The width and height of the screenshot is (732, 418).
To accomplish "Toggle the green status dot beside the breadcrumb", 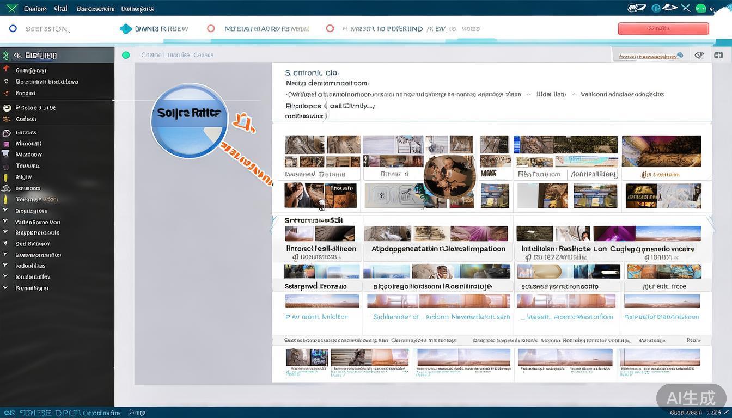I will tap(126, 55).
